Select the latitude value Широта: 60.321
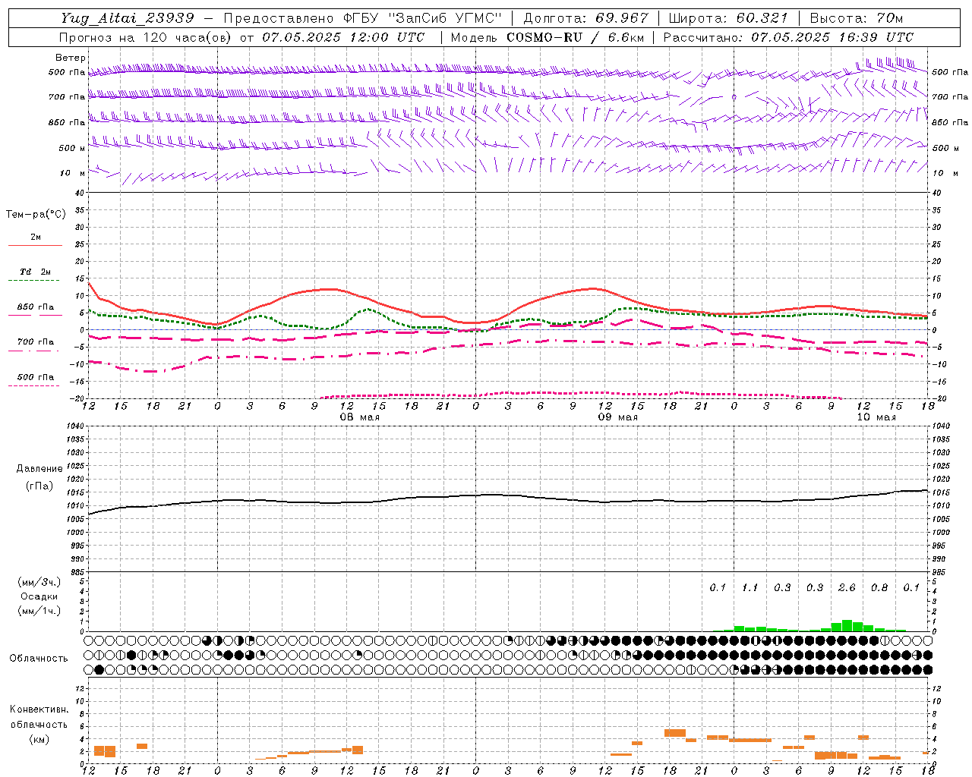972x777 pixels. [728, 18]
